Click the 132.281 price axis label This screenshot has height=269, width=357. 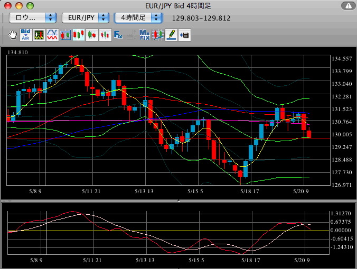click(342, 97)
